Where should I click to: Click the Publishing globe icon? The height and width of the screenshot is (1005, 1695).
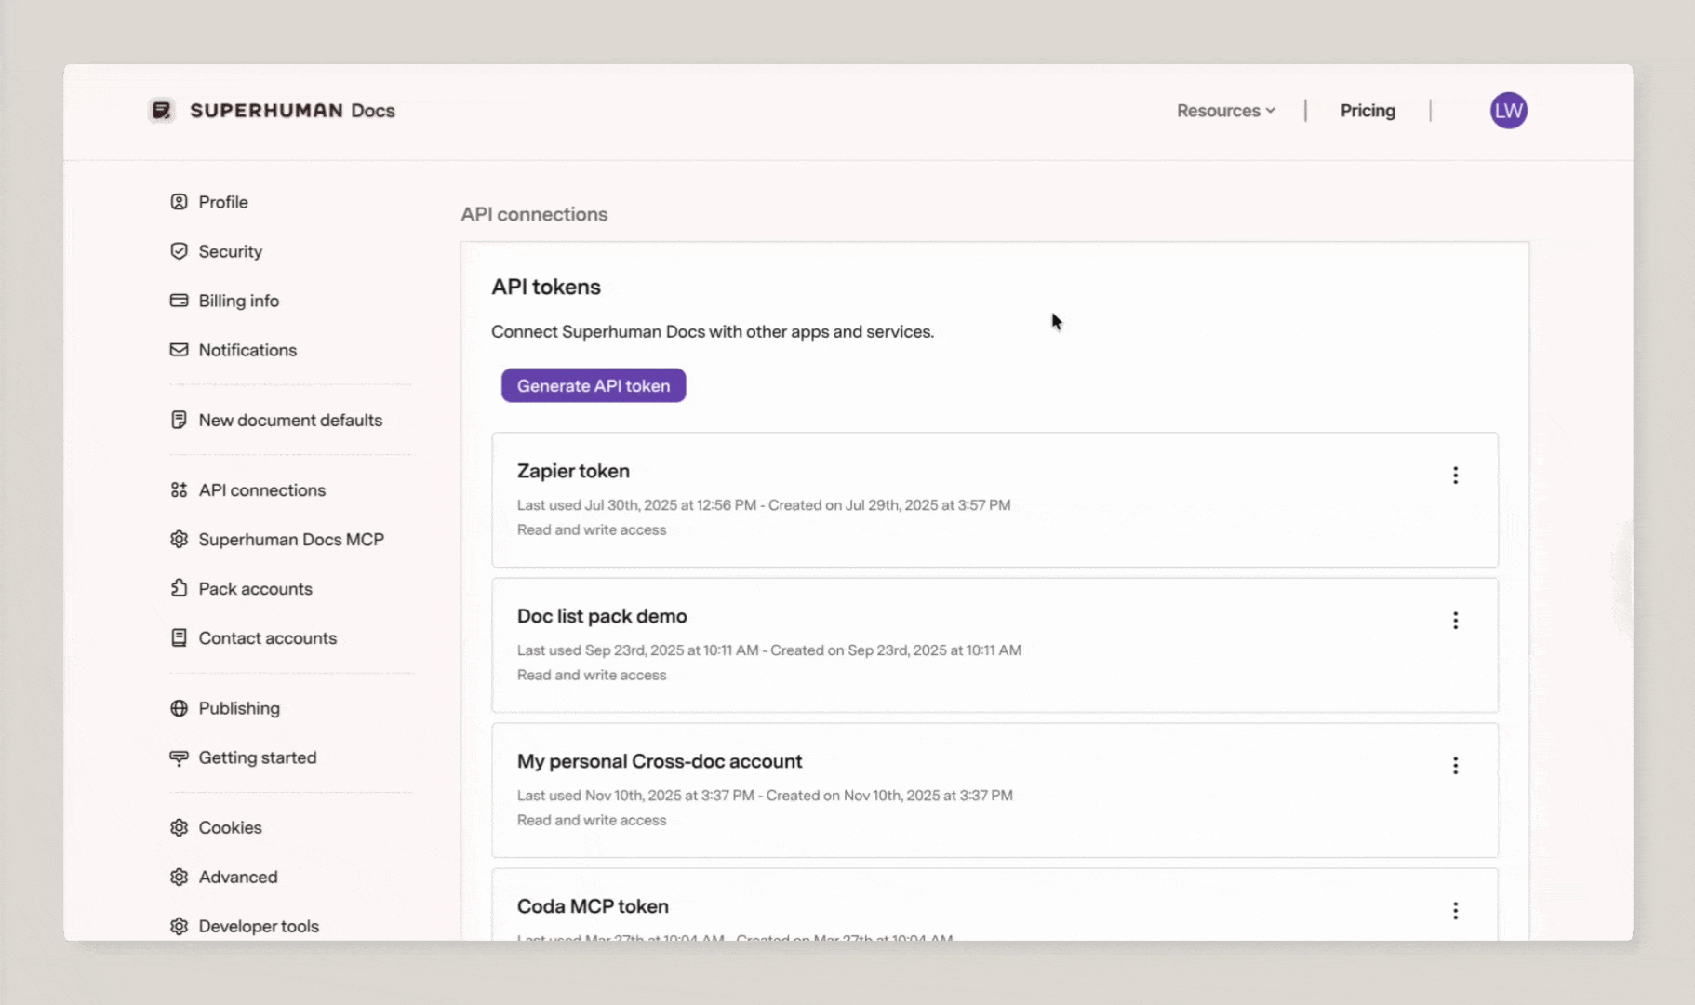click(179, 708)
